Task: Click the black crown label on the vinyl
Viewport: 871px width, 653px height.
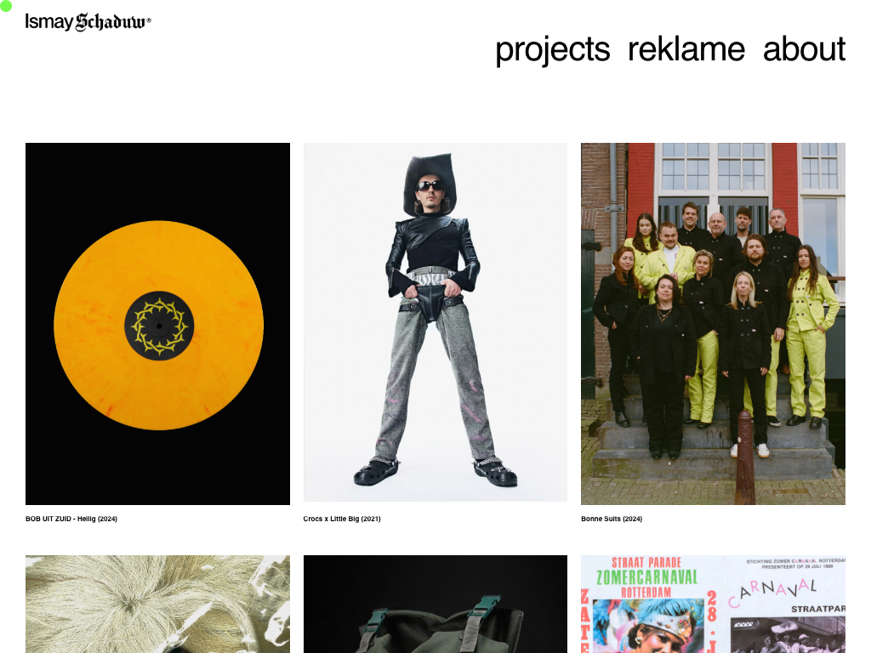Action: coord(159,326)
